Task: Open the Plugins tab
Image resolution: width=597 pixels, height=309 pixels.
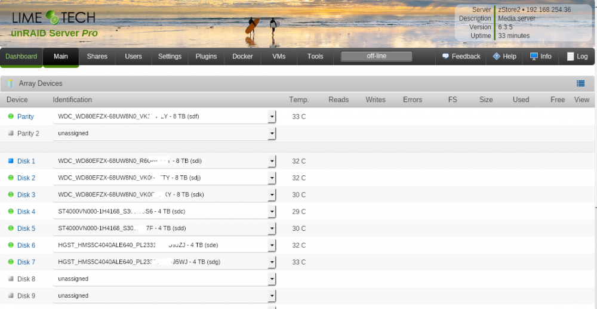Action: click(x=206, y=56)
